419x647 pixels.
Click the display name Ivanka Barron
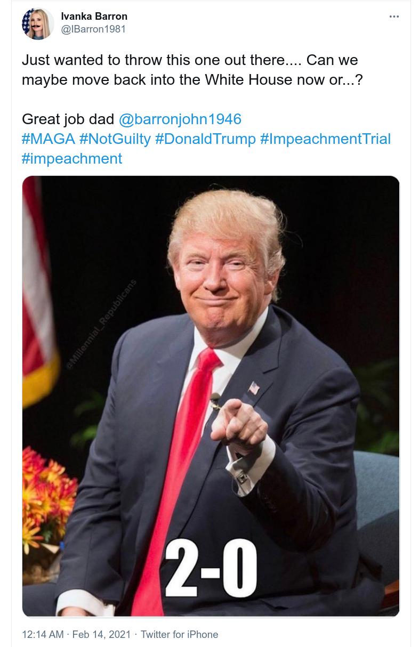(x=94, y=17)
